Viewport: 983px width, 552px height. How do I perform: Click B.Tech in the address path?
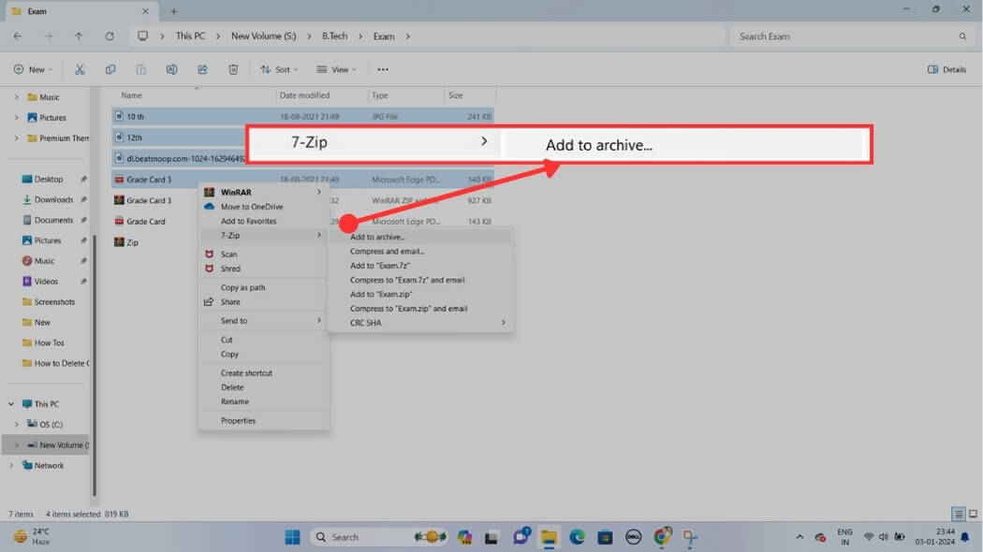334,36
